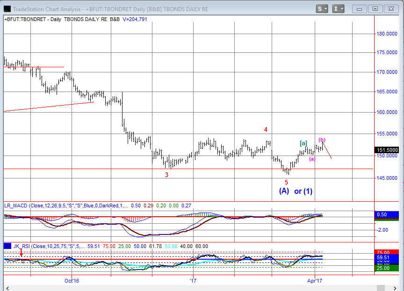Click the 155.0000 price axis label
Image resolution: width=404 pixels, height=291 pixels.
tap(387, 134)
